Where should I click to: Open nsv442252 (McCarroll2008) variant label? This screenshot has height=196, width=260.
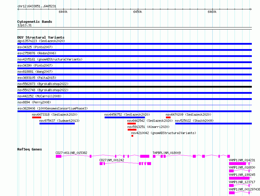tap(39, 96)
